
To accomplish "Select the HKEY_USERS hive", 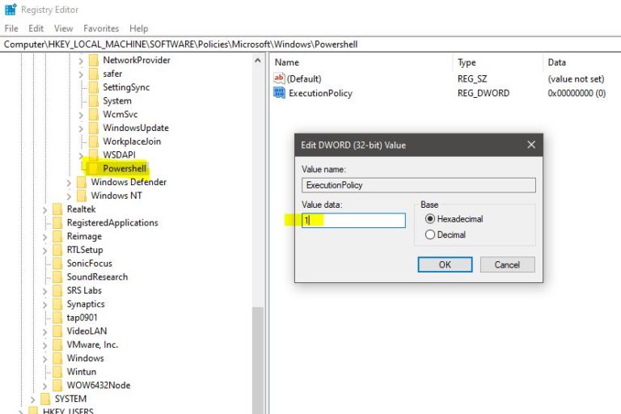I will pyautogui.click(x=68, y=411).
